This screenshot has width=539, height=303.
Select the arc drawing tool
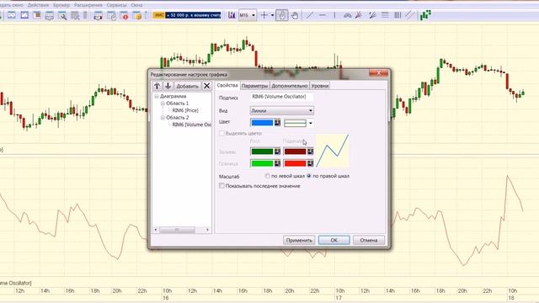348,15
